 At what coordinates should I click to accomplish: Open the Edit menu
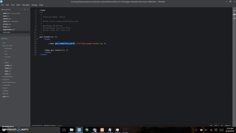click(x=7, y=5)
